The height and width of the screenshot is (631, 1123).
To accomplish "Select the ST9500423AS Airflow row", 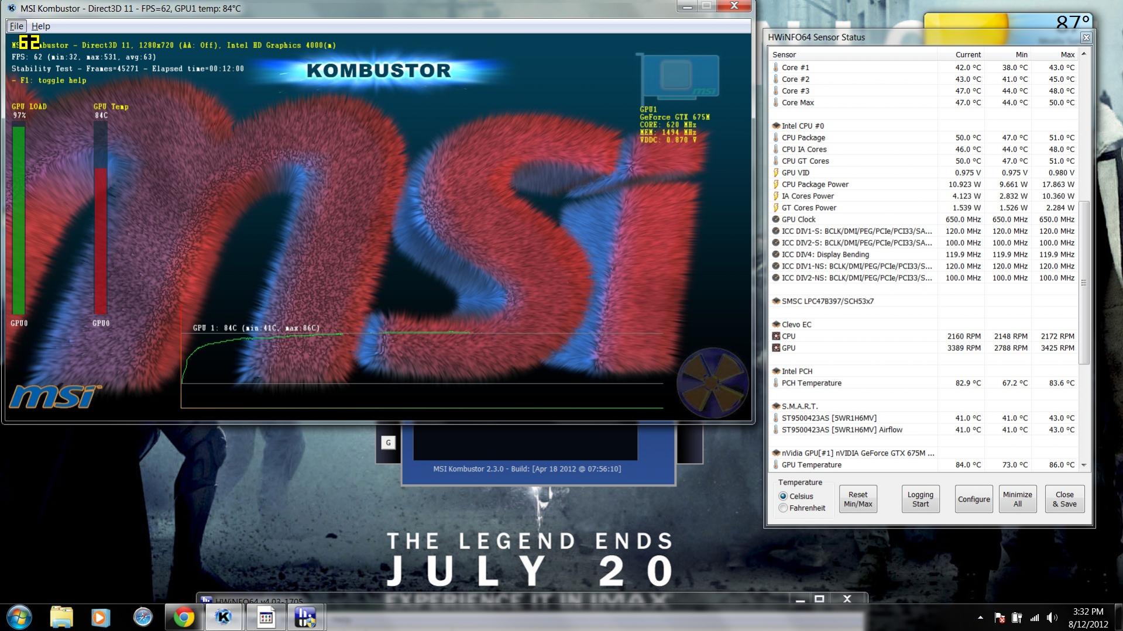I will click(x=923, y=430).
